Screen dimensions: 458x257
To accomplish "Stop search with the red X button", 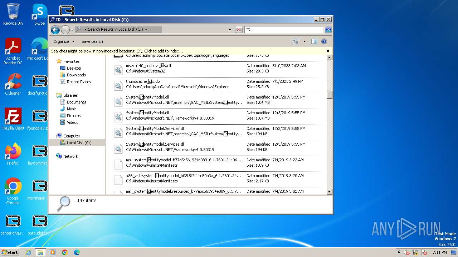I will pos(239,30).
